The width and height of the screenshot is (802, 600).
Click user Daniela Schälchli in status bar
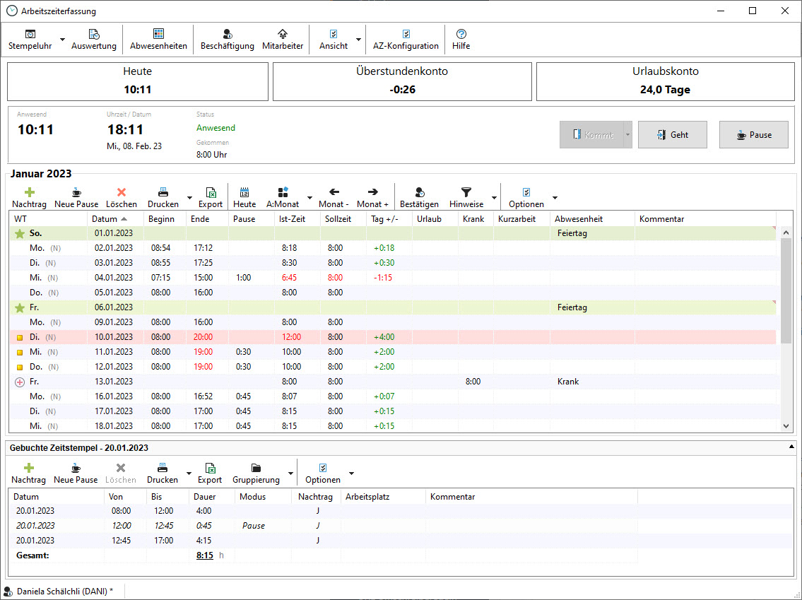click(x=64, y=592)
